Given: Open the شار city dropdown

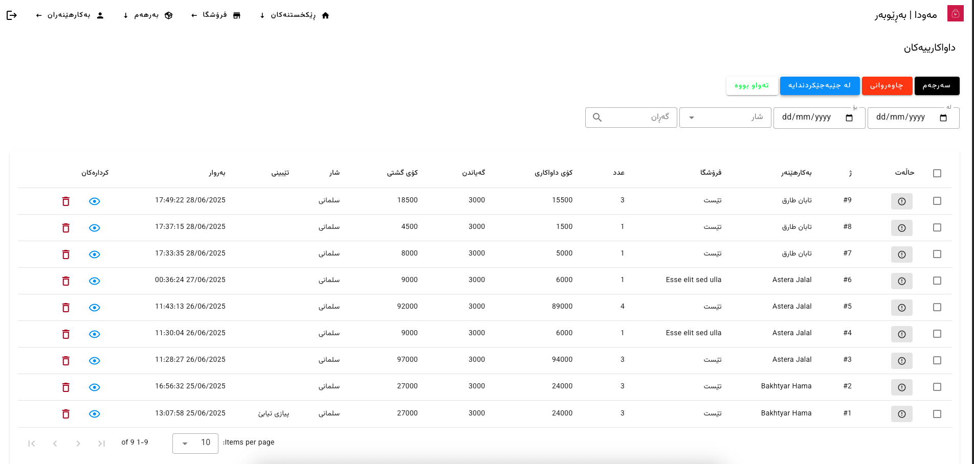Looking at the screenshot, I should pos(725,117).
